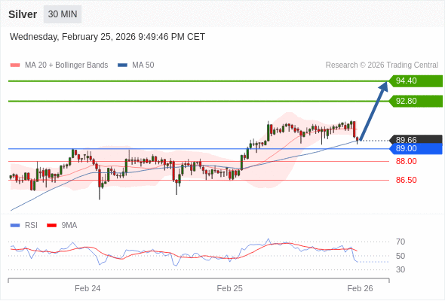
Task: Click the MA 50 legend label
Action: coord(143,65)
